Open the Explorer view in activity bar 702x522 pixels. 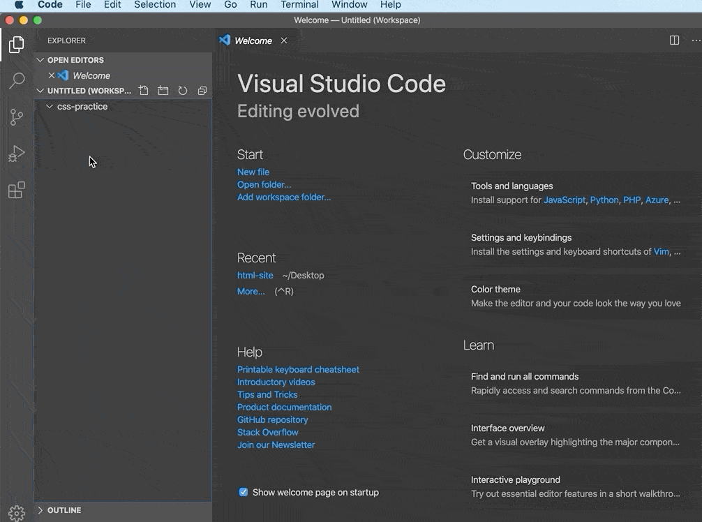click(x=17, y=45)
